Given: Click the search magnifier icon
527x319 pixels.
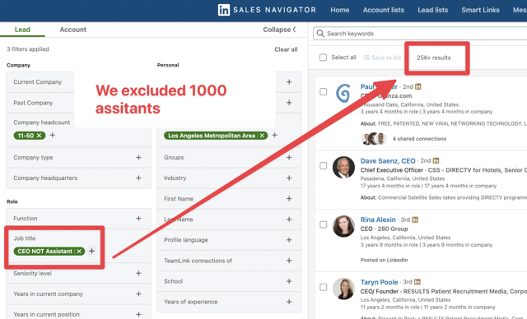Looking at the screenshot, I should pos(320,34).
